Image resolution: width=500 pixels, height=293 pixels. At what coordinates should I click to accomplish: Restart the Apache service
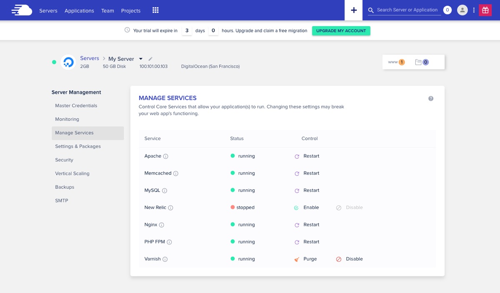pos(307,156)
